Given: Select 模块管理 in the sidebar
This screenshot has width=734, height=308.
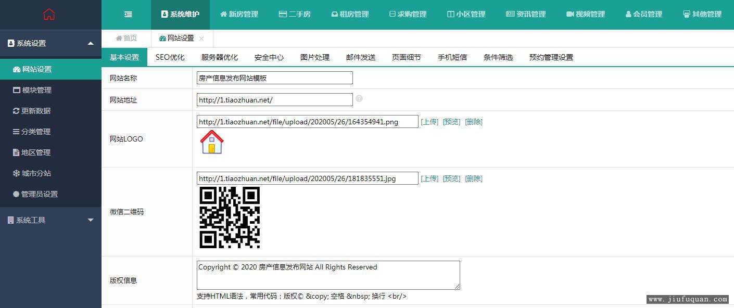Looking at the screenshot, I should 50,90.
